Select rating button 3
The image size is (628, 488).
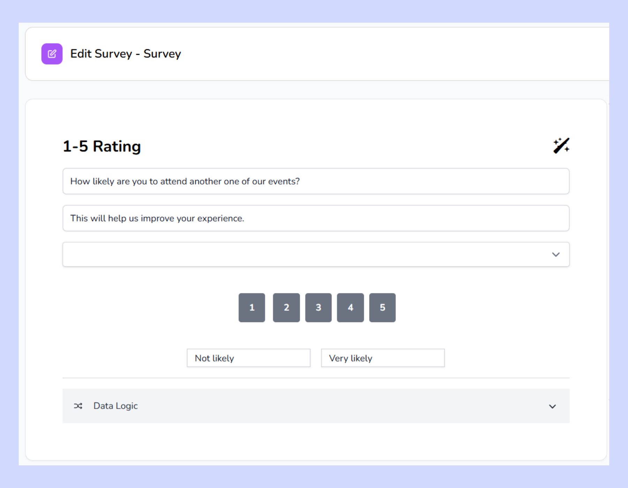[x=318, y=307]
